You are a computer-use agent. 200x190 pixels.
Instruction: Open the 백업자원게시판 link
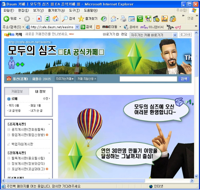click(22, 144)
